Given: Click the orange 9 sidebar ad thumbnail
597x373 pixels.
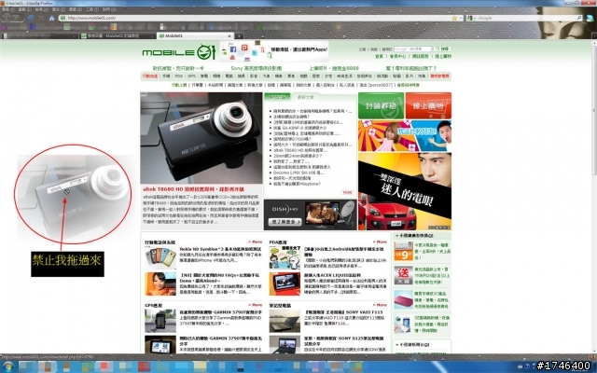Looking at the screenshot, I should (403, 251).
